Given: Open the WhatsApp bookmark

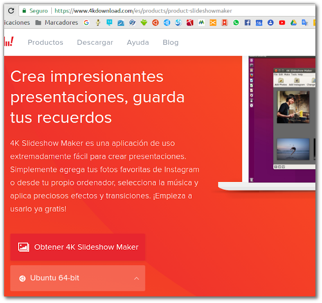Looking at the screenshot, I should [236, 23].
